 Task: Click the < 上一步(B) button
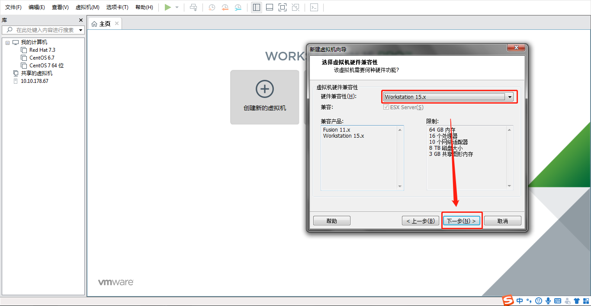421,221
